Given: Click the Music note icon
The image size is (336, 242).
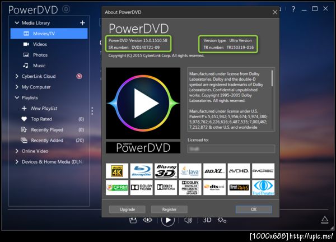Looking at the screenshot, I should click(x=26, y=66).
